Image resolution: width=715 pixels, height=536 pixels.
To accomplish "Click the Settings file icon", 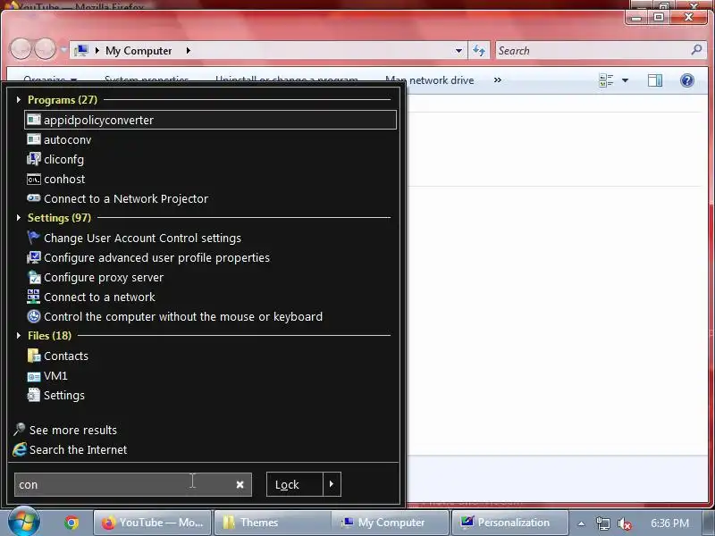I will [x=34, y=395].
